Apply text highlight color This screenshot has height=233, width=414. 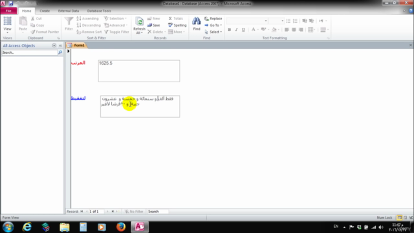click(263, 30)
